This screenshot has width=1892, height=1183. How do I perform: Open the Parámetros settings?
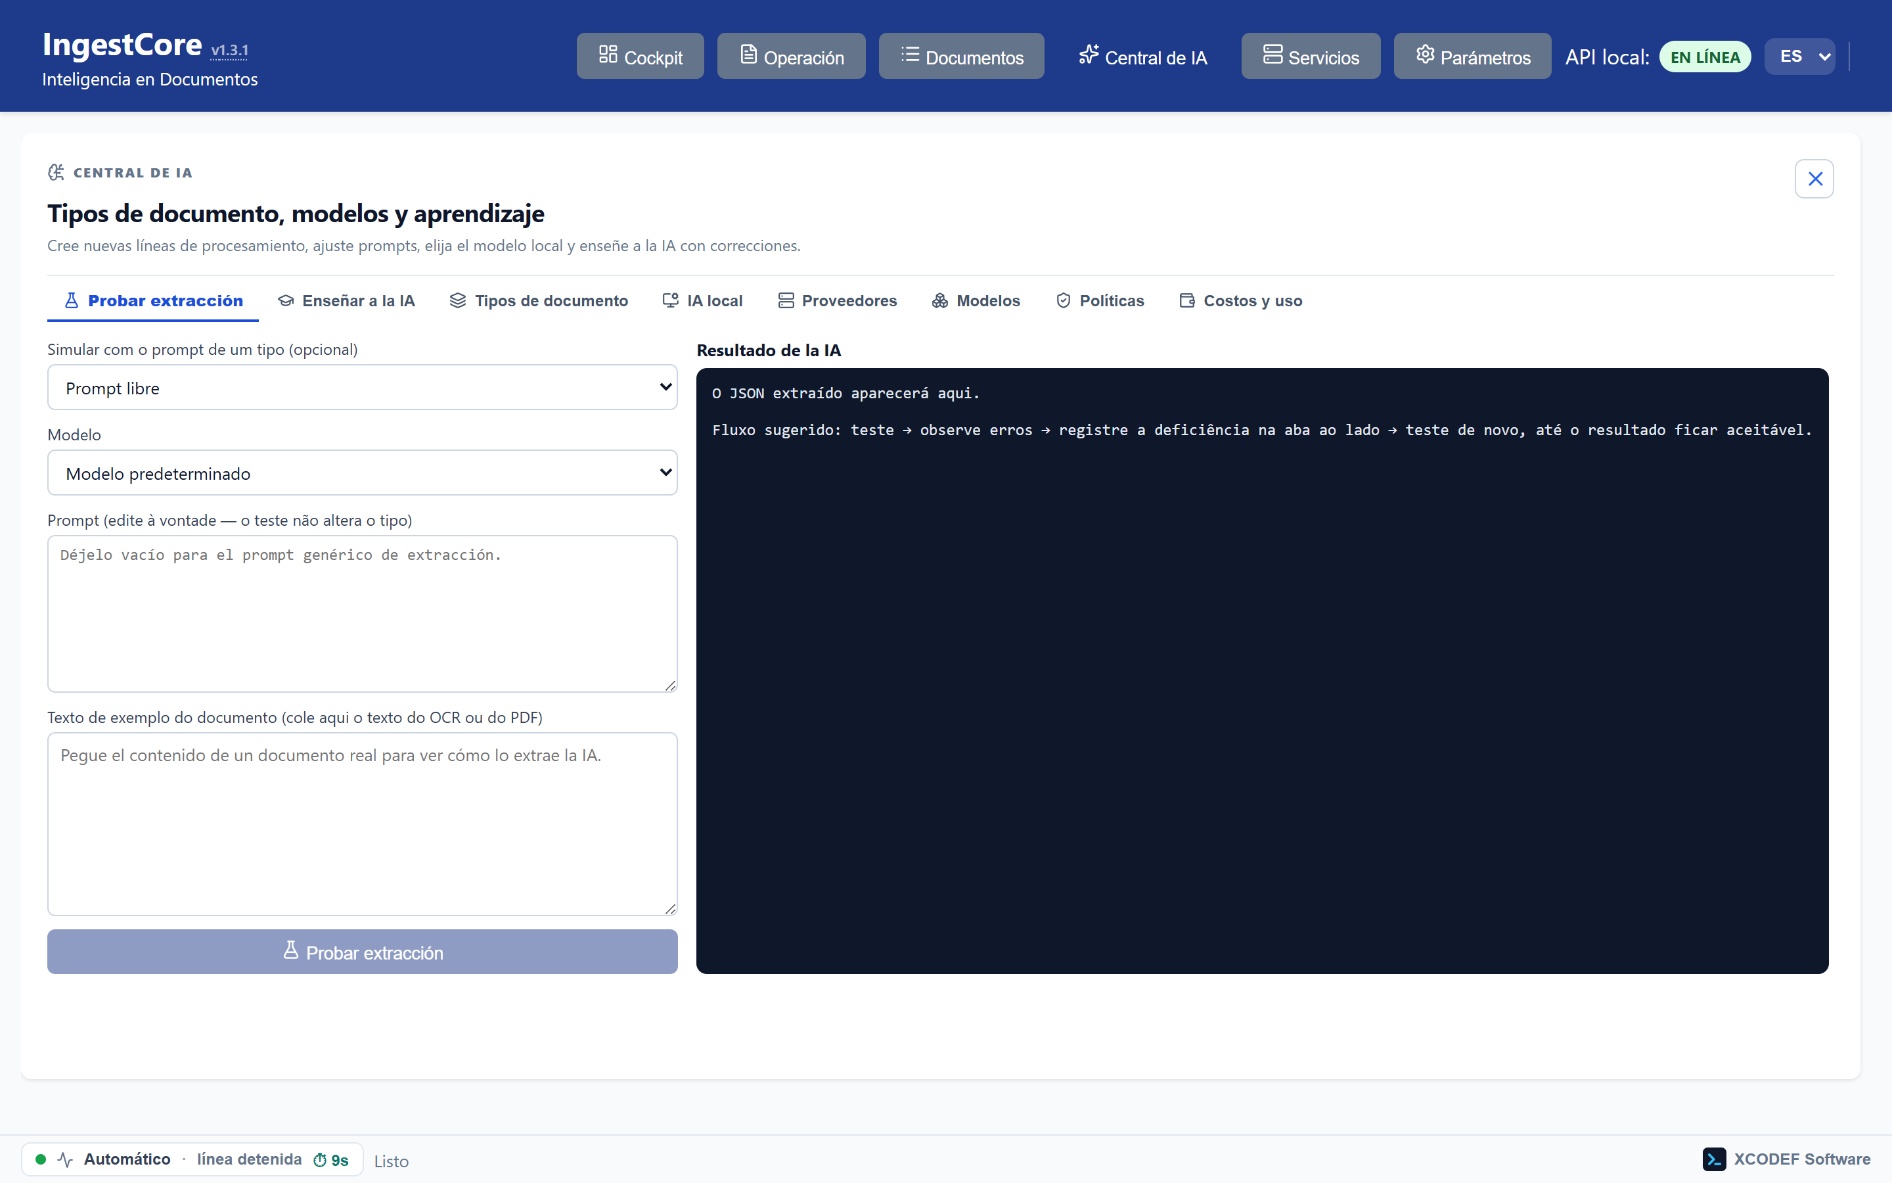tap(1472, 57)
